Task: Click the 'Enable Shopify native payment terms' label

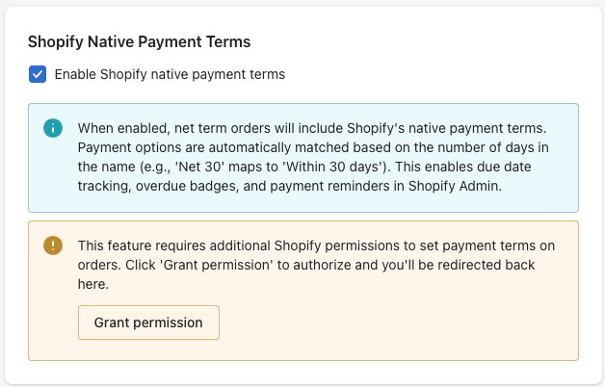Action: [170, 74]
